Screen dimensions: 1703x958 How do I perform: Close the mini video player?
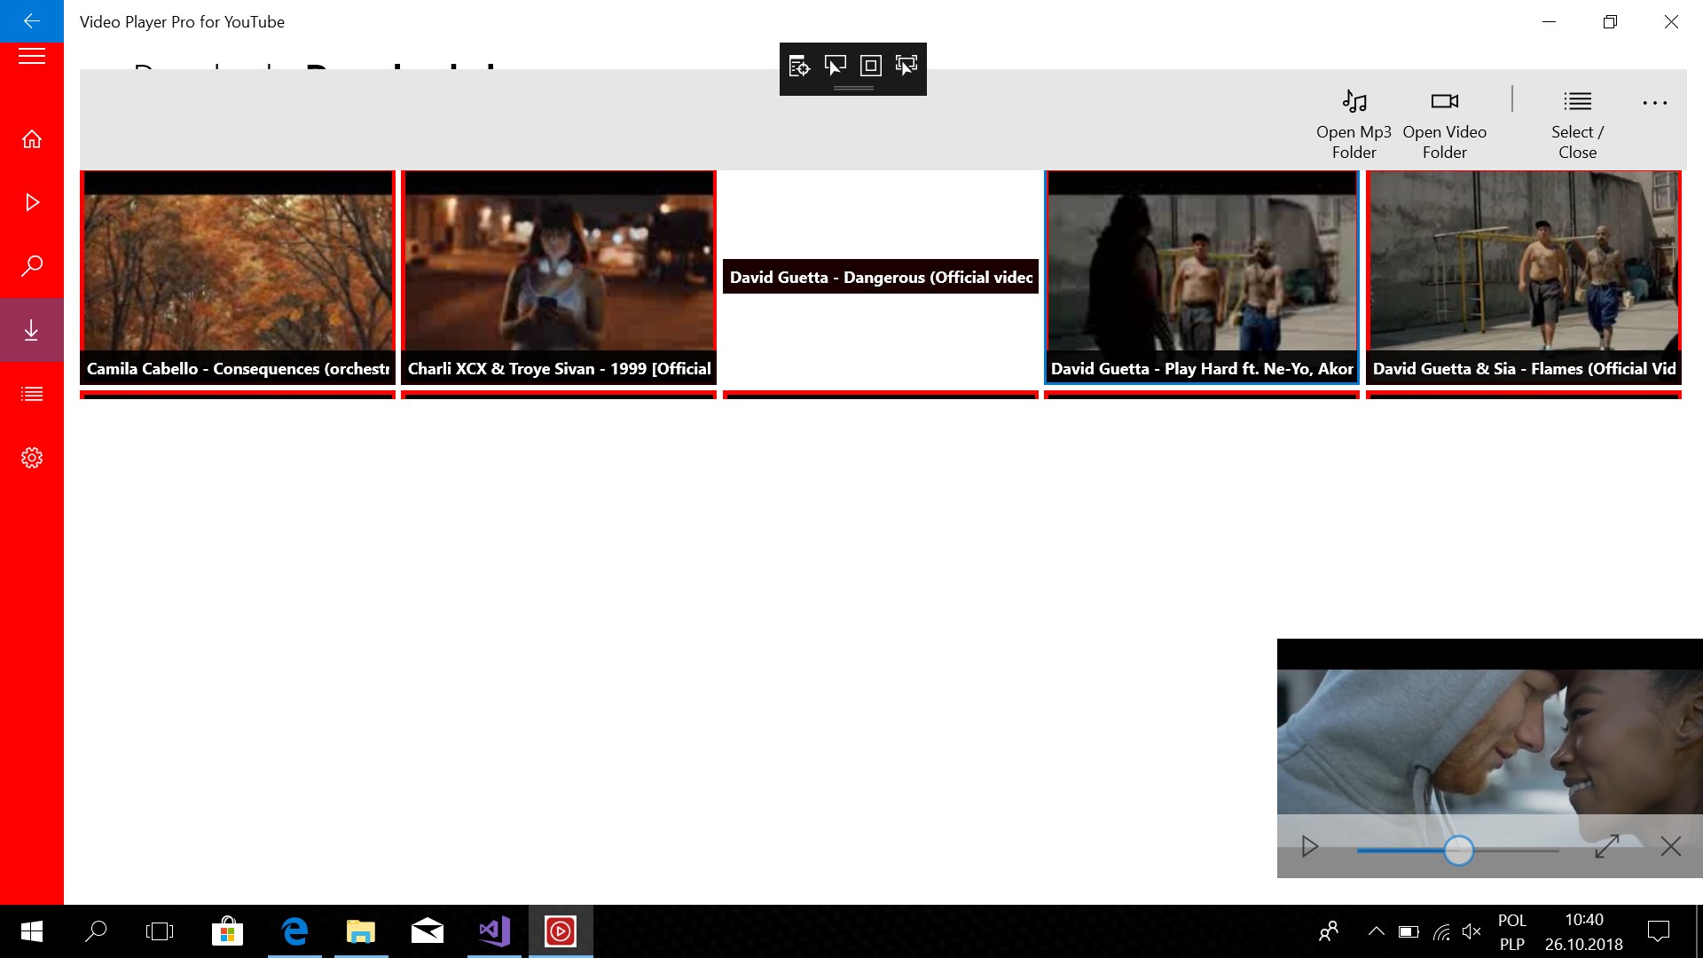(x=1670, y=846)
